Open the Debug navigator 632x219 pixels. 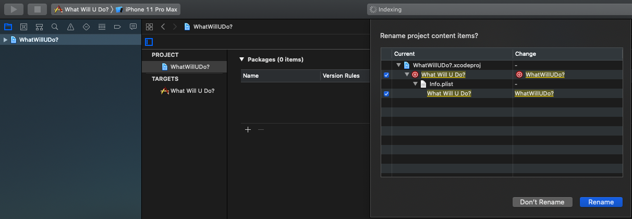click(x=102, y=27)
